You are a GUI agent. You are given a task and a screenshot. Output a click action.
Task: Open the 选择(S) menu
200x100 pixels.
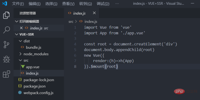pyautogui.click(x=51, y=4)
